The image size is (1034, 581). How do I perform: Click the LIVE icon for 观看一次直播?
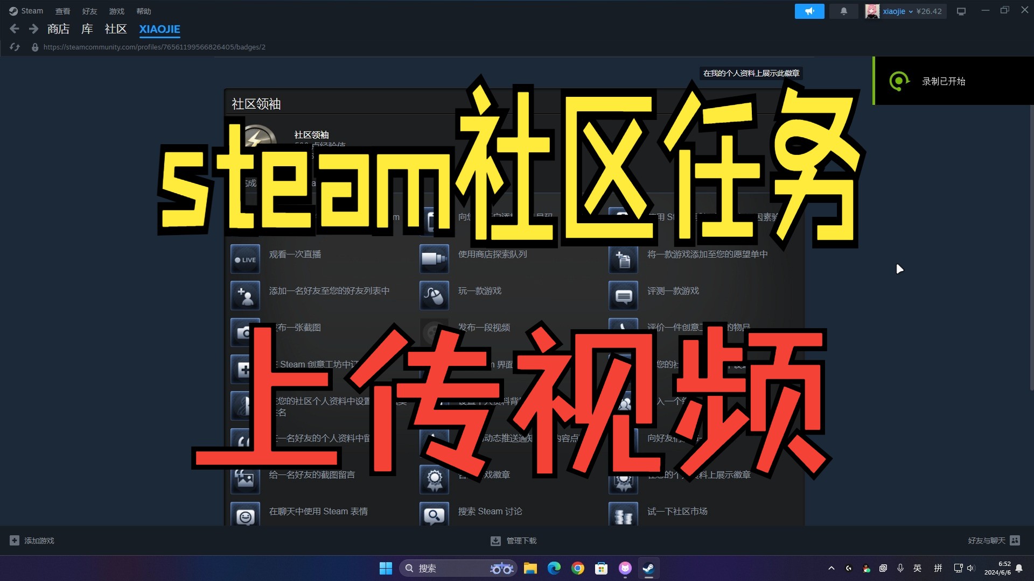point(245,259)
